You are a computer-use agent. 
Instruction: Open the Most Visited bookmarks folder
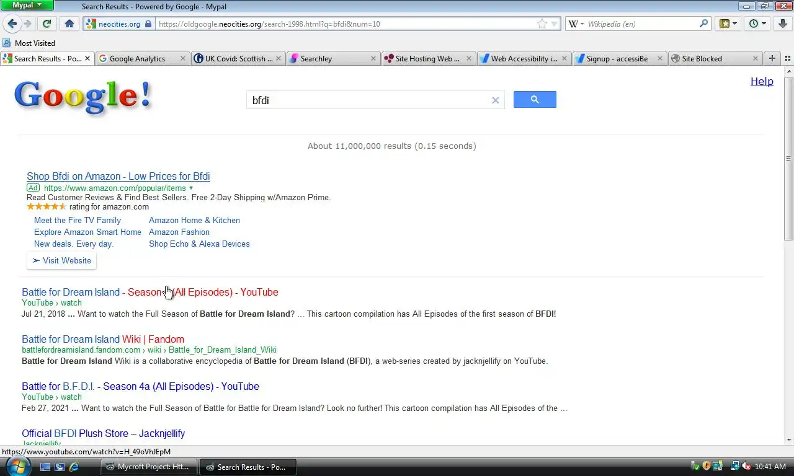point(29,43)
